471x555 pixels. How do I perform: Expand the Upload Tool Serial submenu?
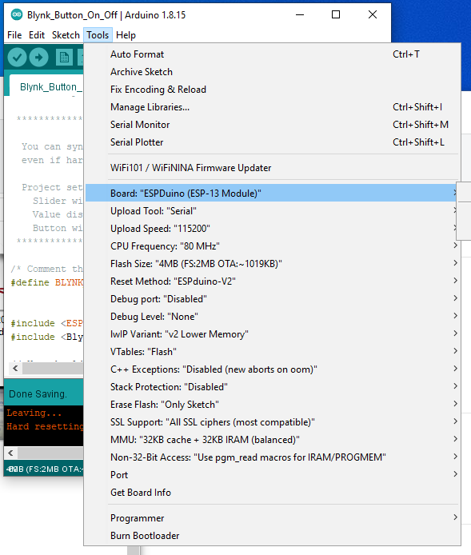[273, 211]
